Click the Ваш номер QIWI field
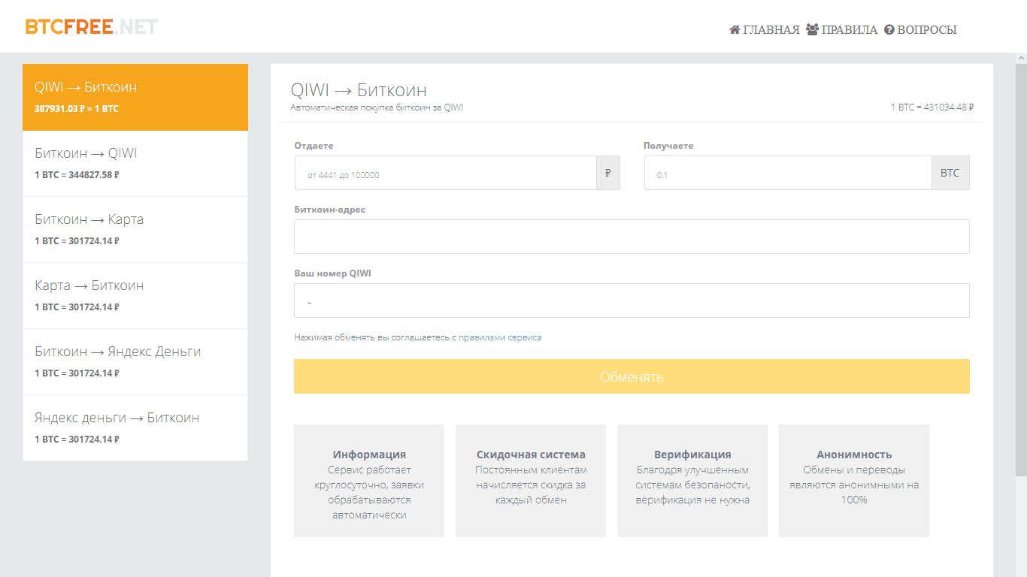 coord(632,301)
